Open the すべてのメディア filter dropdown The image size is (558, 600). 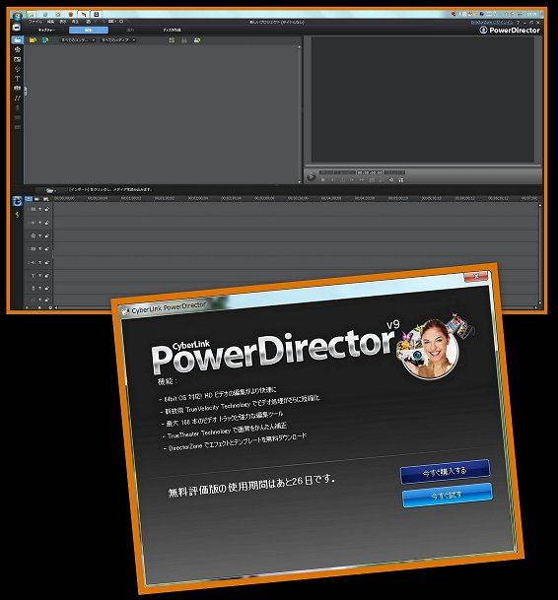pyautogui.click(x=118, y=39)
